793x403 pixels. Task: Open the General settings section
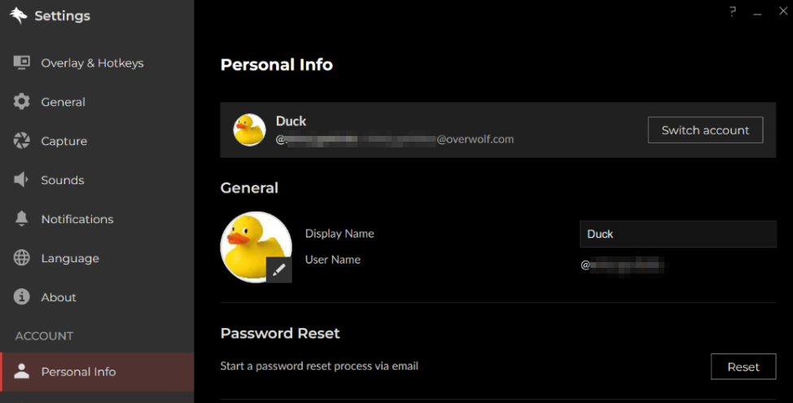click(x=97, y=102)
